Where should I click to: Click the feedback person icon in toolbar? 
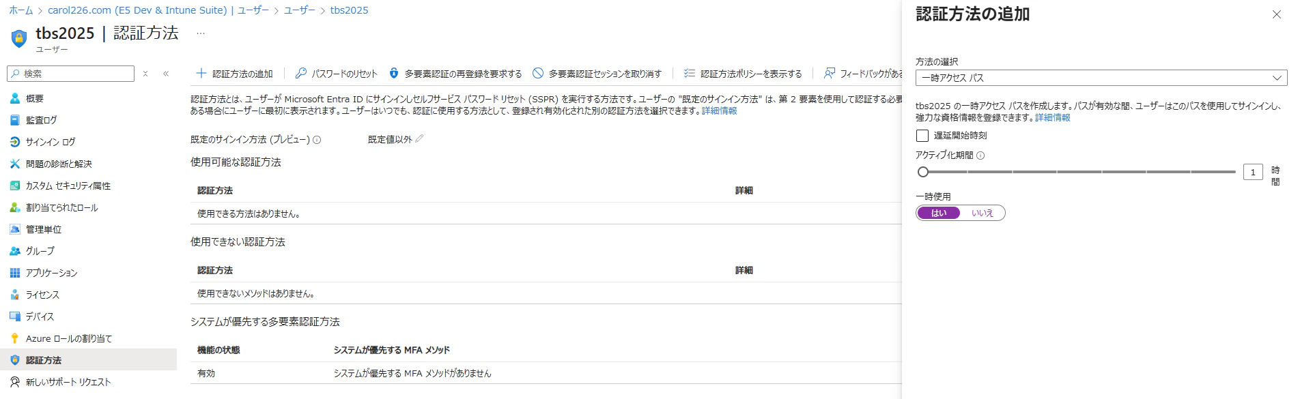[x=830, y=73]
